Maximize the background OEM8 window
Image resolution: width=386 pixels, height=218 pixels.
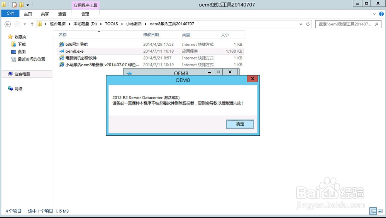click(x=218, y=72)
